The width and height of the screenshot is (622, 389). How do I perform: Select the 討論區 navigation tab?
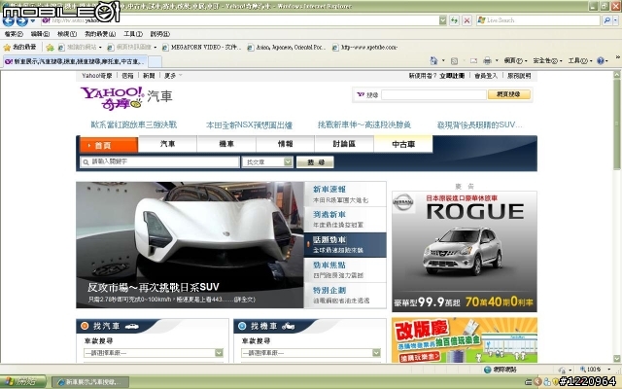[x=344, y=144]
